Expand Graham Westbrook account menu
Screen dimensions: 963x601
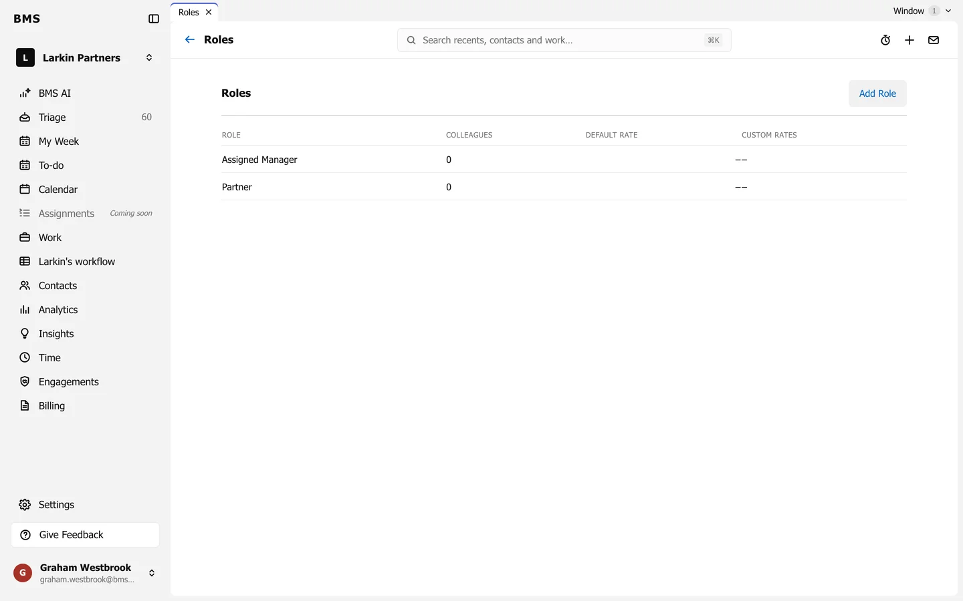coord(86,573)
